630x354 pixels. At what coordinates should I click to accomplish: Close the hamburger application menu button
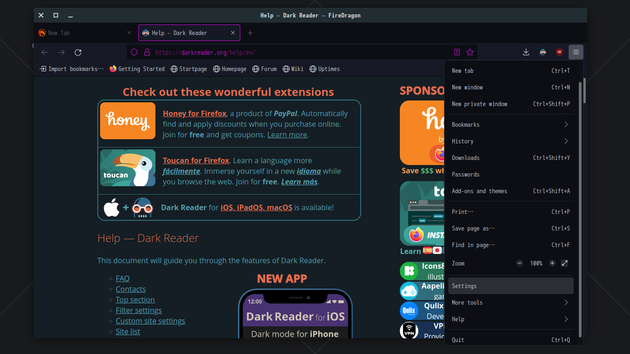[576, 52]
